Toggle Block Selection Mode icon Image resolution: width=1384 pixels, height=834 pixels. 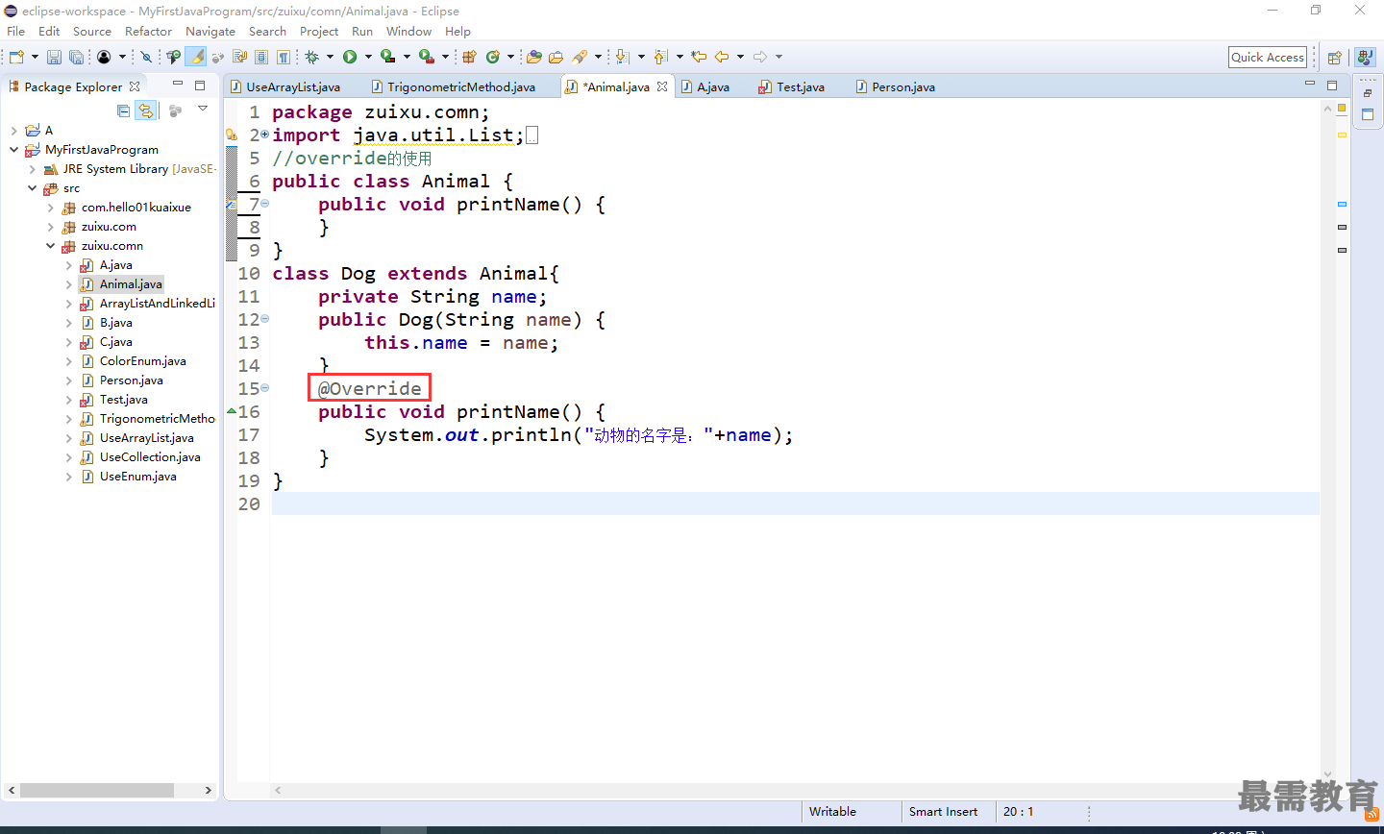coord(261,58)
